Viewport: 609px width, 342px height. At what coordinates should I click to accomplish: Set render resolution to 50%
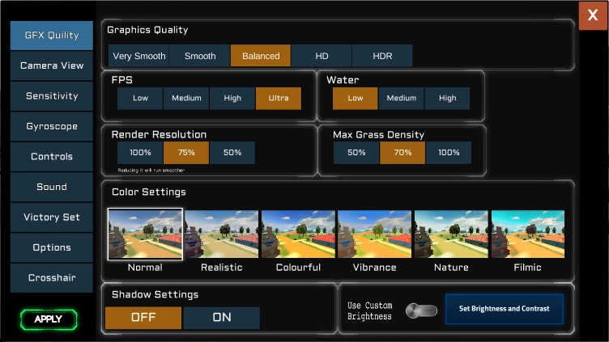pyautogui.click(x=232, y=153)
